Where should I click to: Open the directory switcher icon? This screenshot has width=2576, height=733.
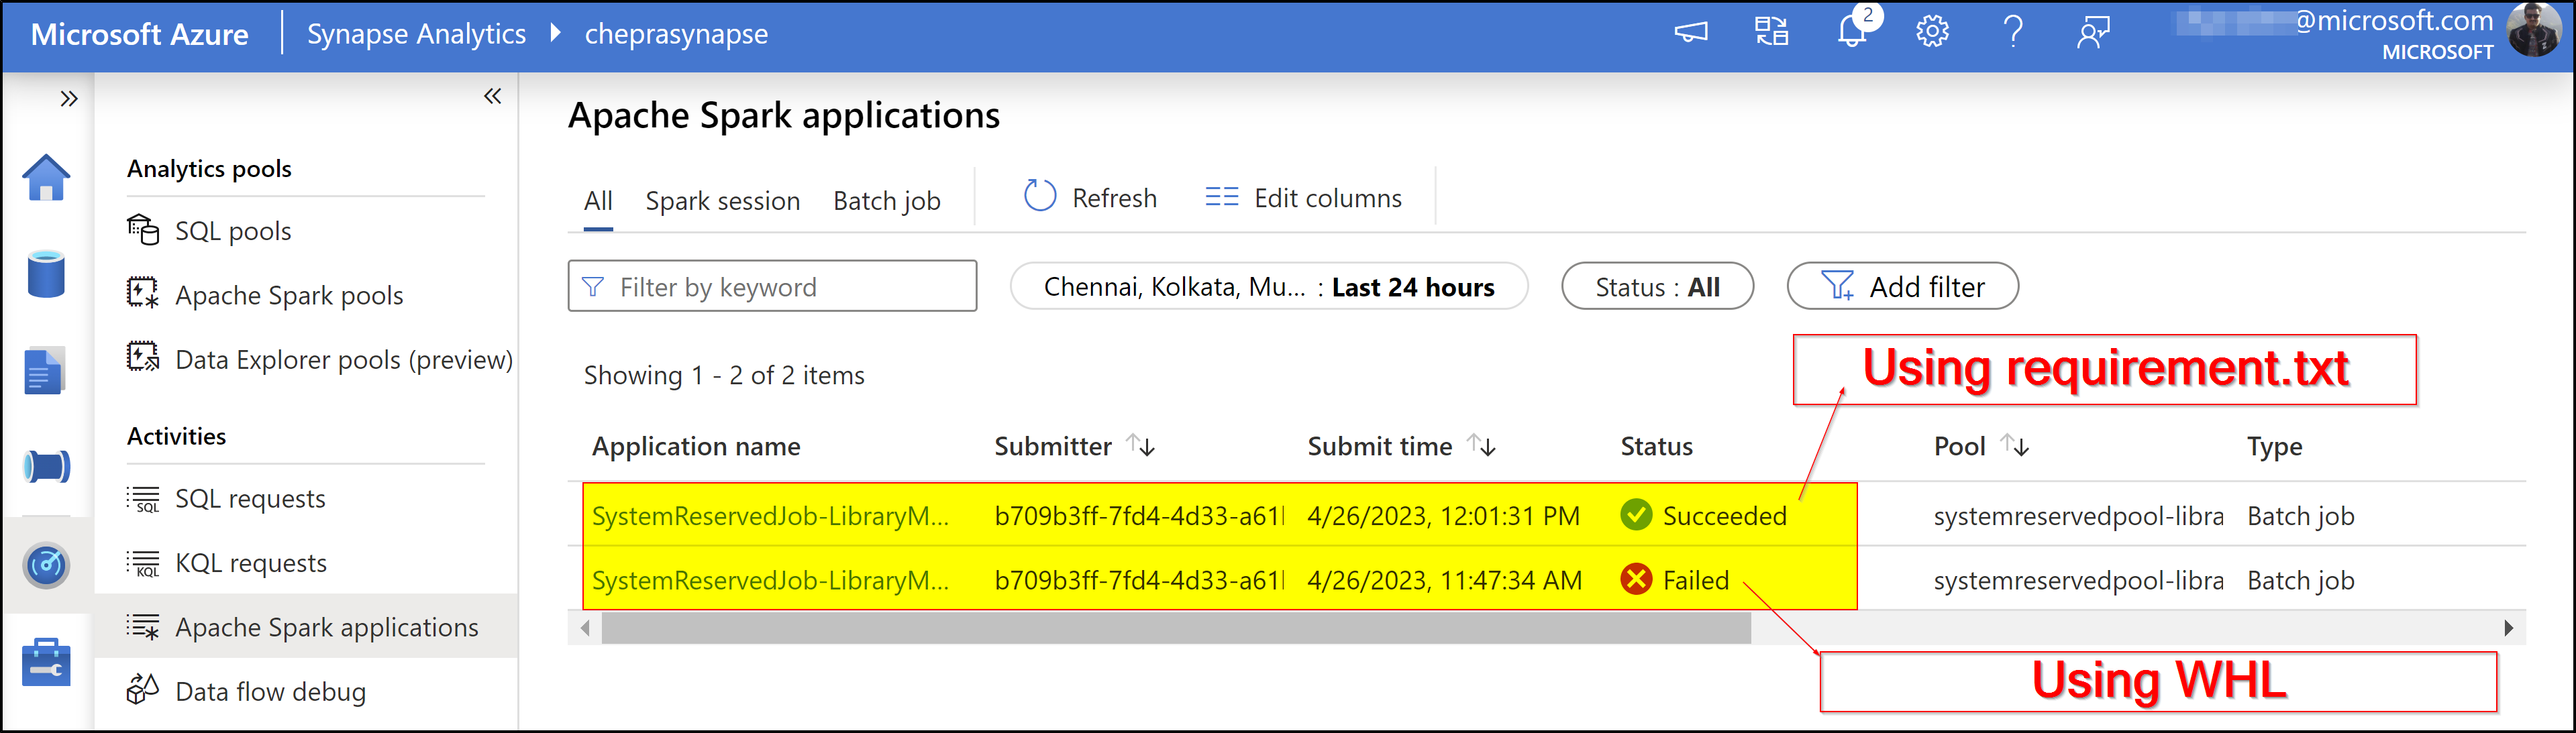(x=1771, y=32)
